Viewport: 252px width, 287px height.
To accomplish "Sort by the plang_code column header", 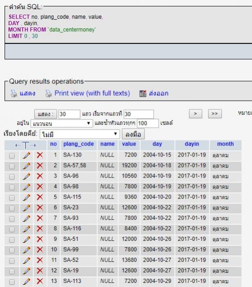I will (x=78, y=144).
